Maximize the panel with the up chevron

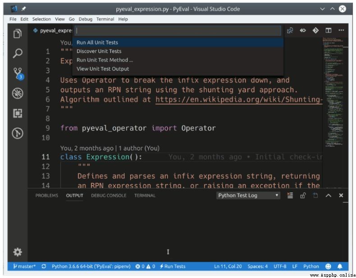click(x=329, y=195)
